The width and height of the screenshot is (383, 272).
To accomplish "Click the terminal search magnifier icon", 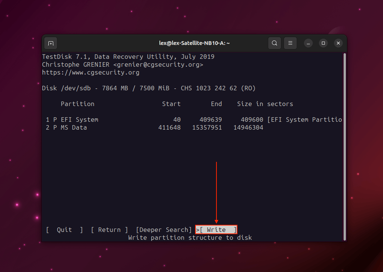I will coord(275,43).
